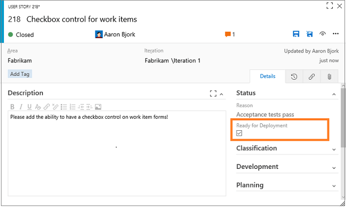
Task: Apply bold formatting in Description toolbar
Action: point(13,106)
